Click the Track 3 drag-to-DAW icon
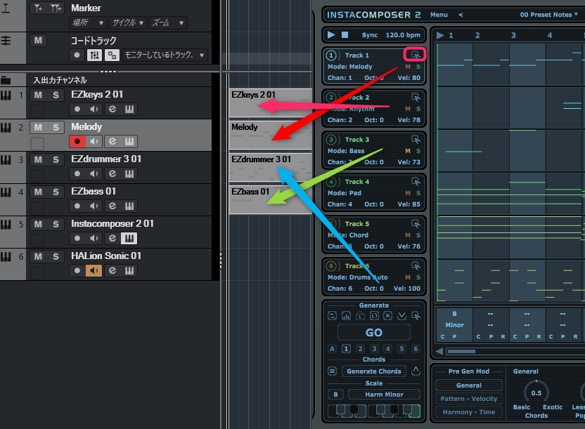Image resolution: width=585 pixels, height=429 pixels. [416, 139]
